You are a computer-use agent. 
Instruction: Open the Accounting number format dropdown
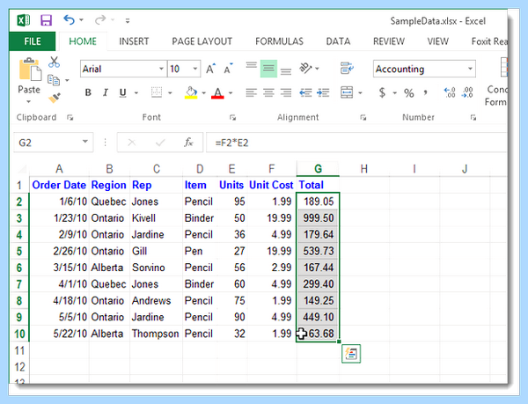point(470,69)
